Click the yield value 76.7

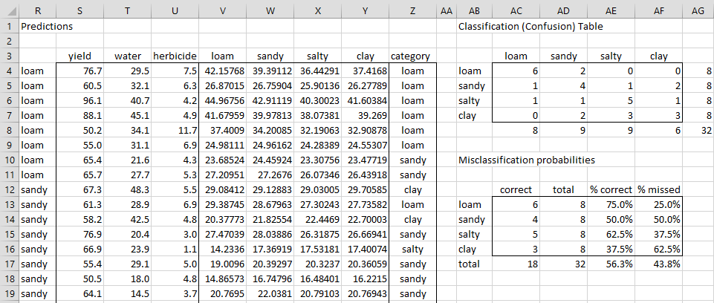(79, 71)
